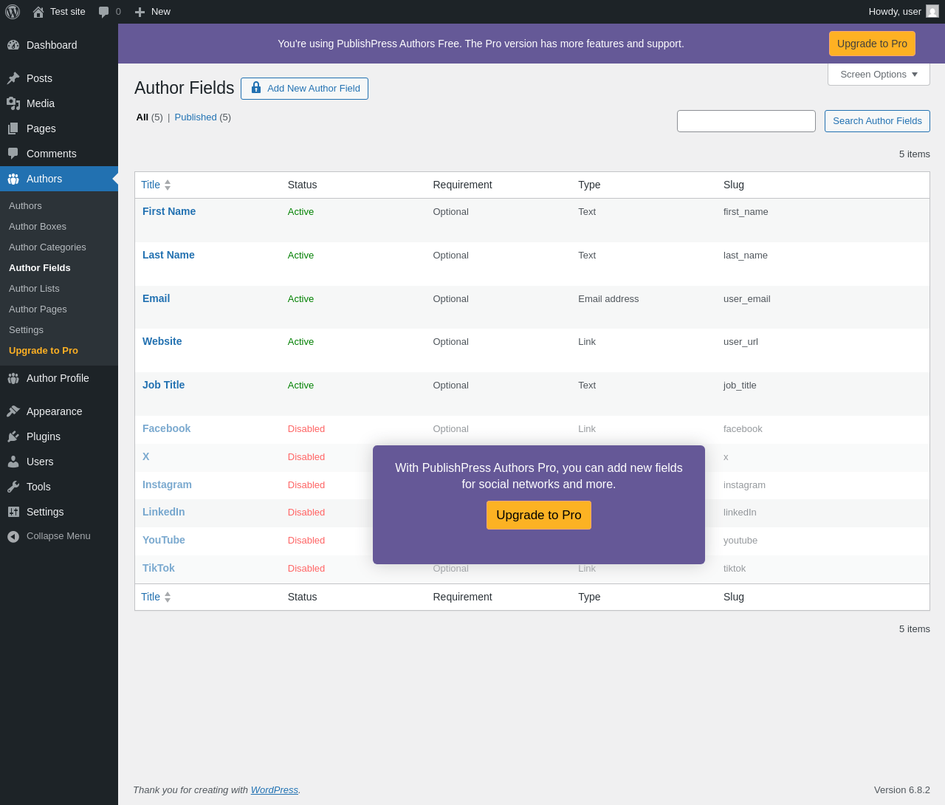The width and height of the screenshot is (945, 805).
Task: Expand Screen Options dropdown
Action: [x=879, y=74]
